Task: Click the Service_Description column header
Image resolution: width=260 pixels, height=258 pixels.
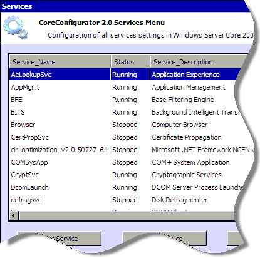Action: coord(199,62)
